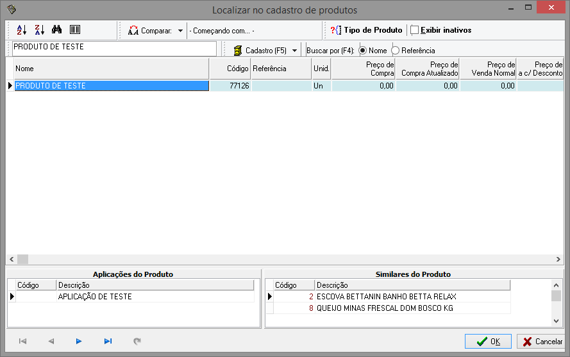
Task: Click the Tipo de Produto icon
Action: click(x=336, y=30)
